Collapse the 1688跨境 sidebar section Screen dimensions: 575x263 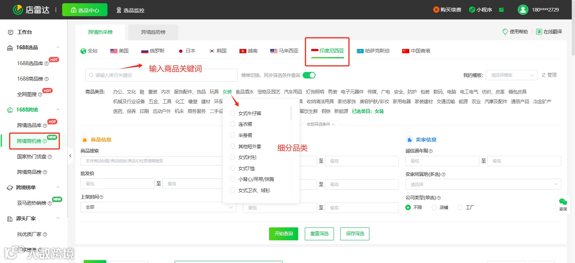click(58, 110)
